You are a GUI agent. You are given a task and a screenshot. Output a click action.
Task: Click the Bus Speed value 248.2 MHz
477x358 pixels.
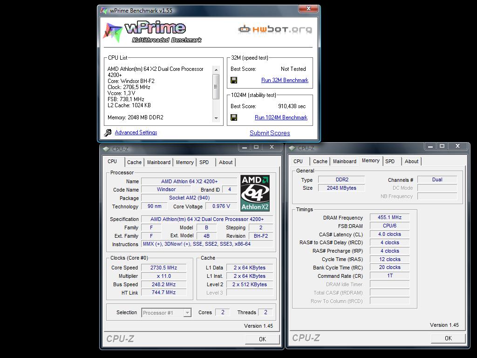pyautogui.click(x=164, y=284)
